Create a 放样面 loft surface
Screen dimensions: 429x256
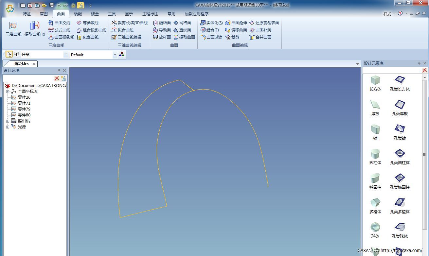(x=162, y=37)
